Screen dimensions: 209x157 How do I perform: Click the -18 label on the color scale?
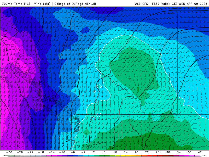pyautogui.click(x=41, y=152)
